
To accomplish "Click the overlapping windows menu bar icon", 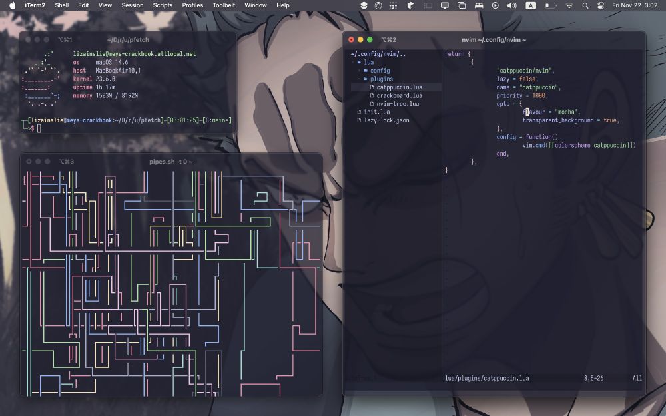I will tap(462, 5).
